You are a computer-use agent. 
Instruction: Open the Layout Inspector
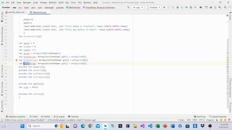218,117
